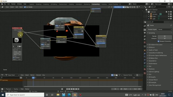
Task: Click the Blender logo menu icon
Action: point(2,4)
